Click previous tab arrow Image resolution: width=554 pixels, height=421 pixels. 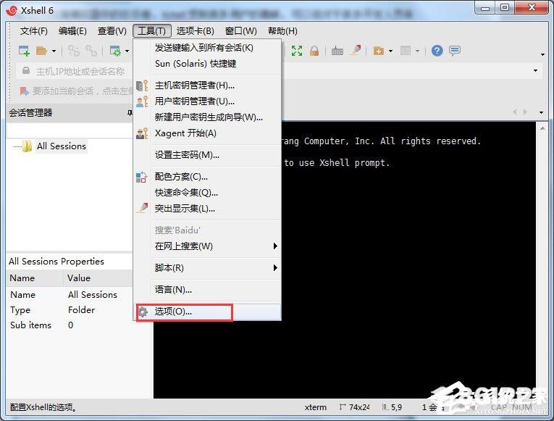[x=515, y=112]
